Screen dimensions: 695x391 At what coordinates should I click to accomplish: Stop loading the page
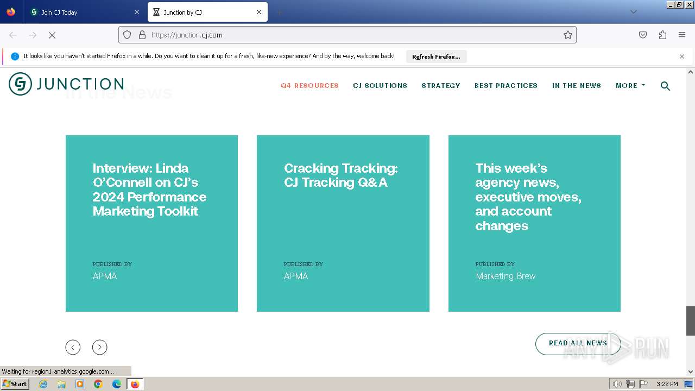pyautogui.click(x=52, y=35)
